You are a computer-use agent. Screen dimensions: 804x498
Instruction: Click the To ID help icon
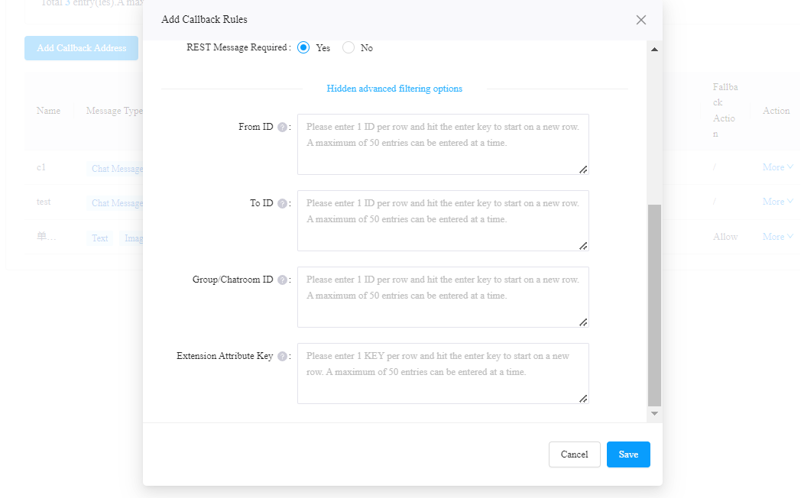point(282,203)
